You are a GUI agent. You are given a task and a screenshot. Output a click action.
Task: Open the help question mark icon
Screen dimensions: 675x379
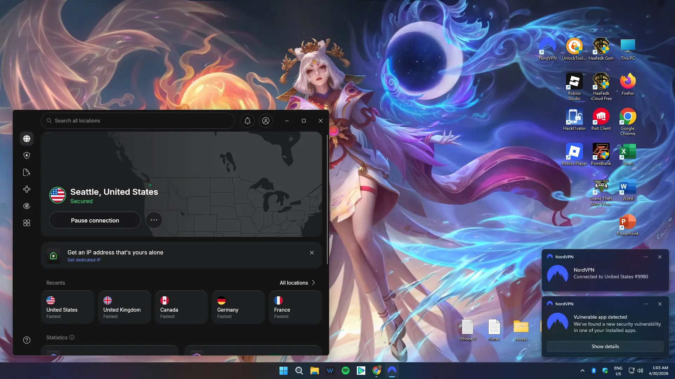coord(27,340)
